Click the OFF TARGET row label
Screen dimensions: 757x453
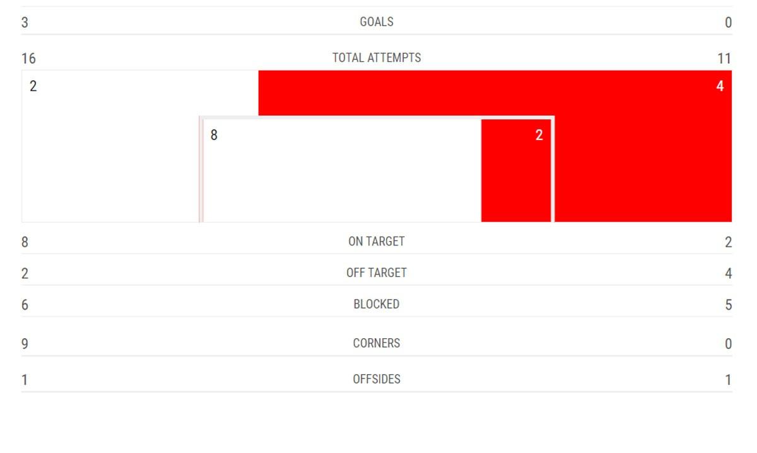[x=377, y=273]
